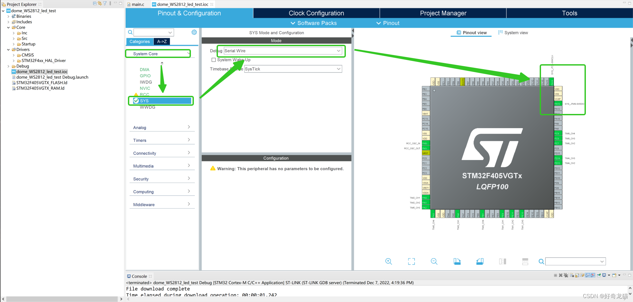Open the Project Manager tab
Screen dimensions: 633x302
click(x=443, y=13)
